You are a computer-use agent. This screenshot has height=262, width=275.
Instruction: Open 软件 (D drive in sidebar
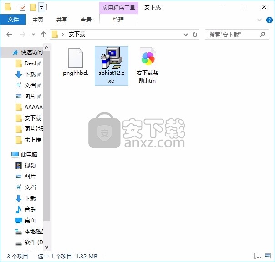(x=29, y=242)
